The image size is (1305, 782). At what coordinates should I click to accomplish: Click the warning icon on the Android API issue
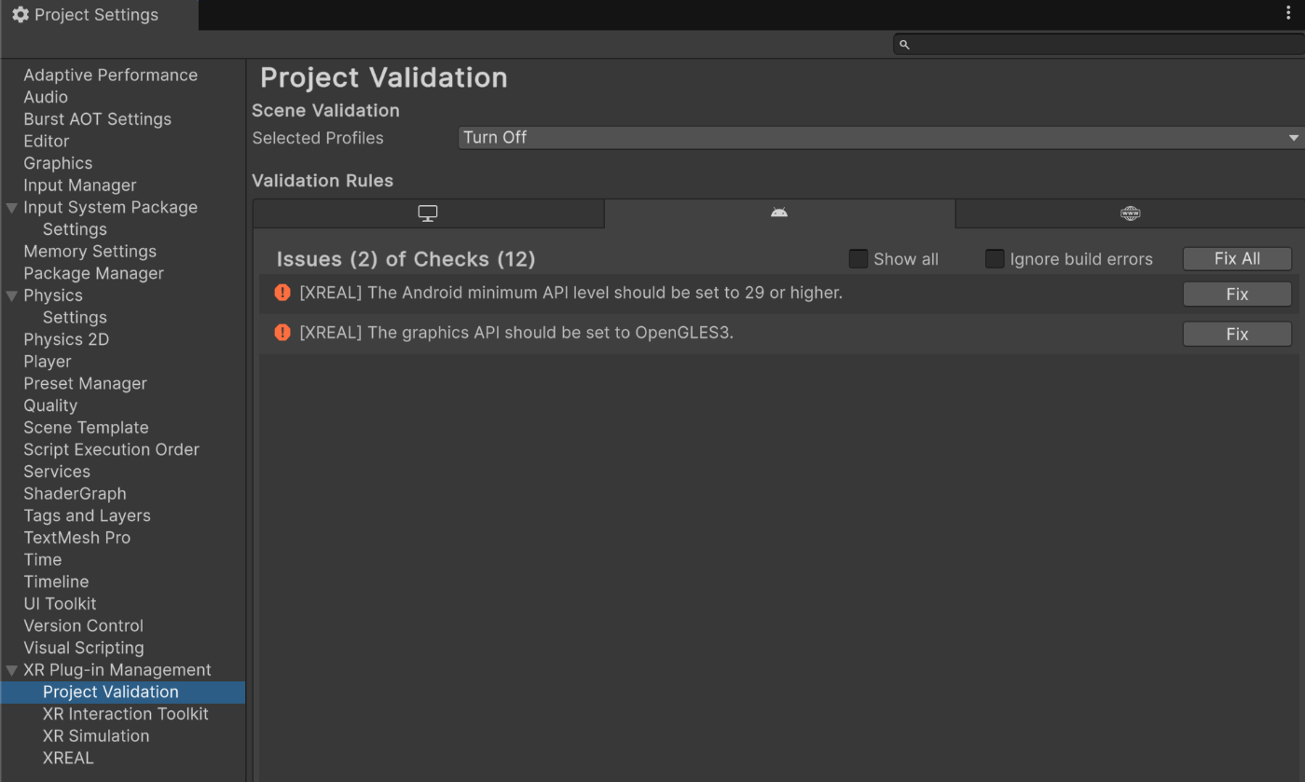tap(282, 293)
